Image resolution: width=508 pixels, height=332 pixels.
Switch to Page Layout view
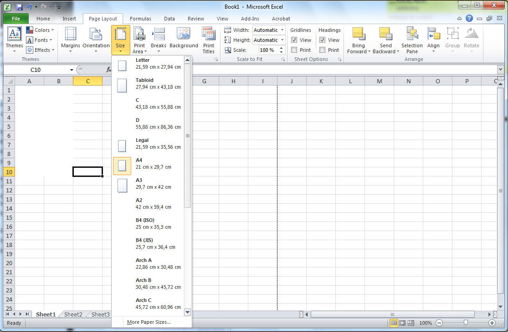coord(402,323)
